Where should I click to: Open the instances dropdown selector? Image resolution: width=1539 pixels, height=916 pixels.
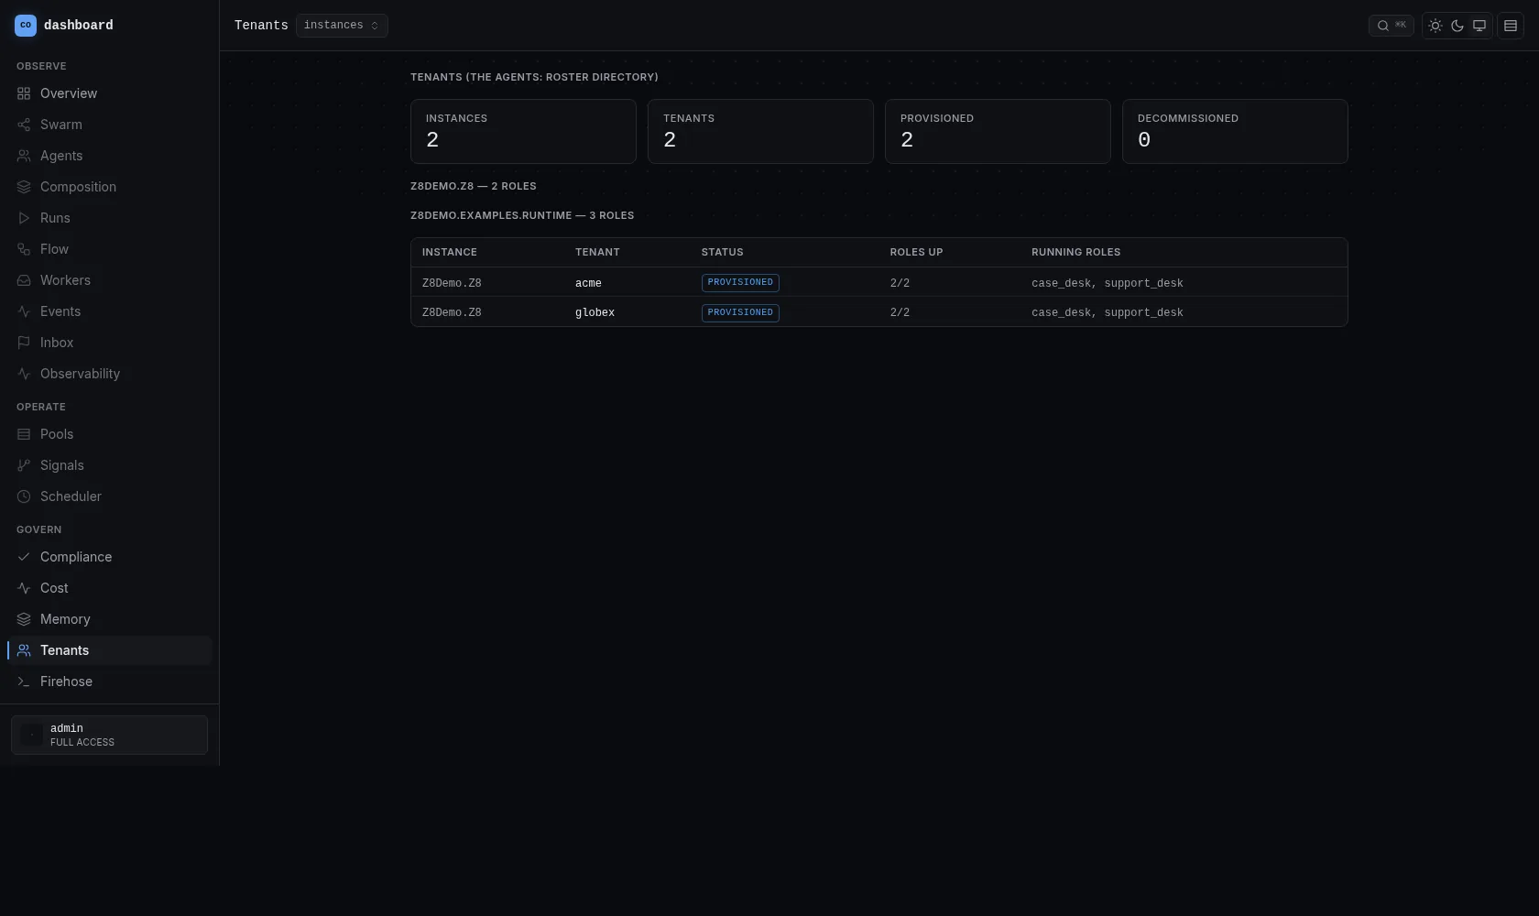(342, 26)
